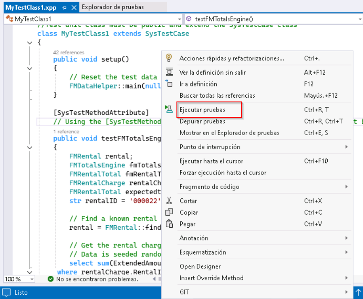Viewport: 363px width, 299px height.
Task: Click the paste clipboard icon
Action: [169, 224]
